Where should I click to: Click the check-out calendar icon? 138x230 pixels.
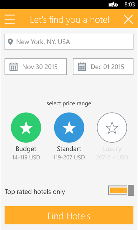pyautogui.click(x=82, y=67)
